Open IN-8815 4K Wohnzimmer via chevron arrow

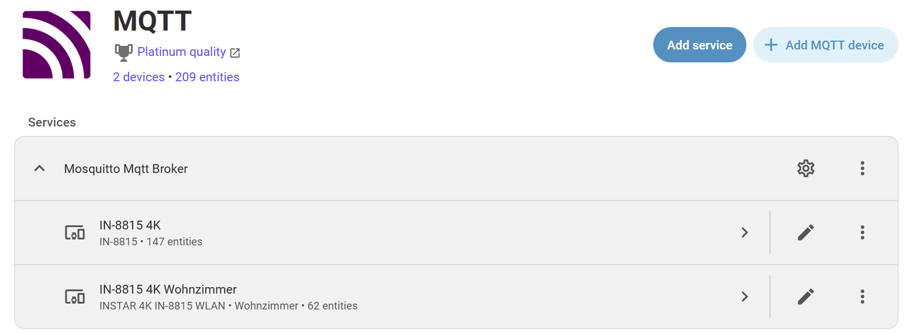tap(745, 297)
